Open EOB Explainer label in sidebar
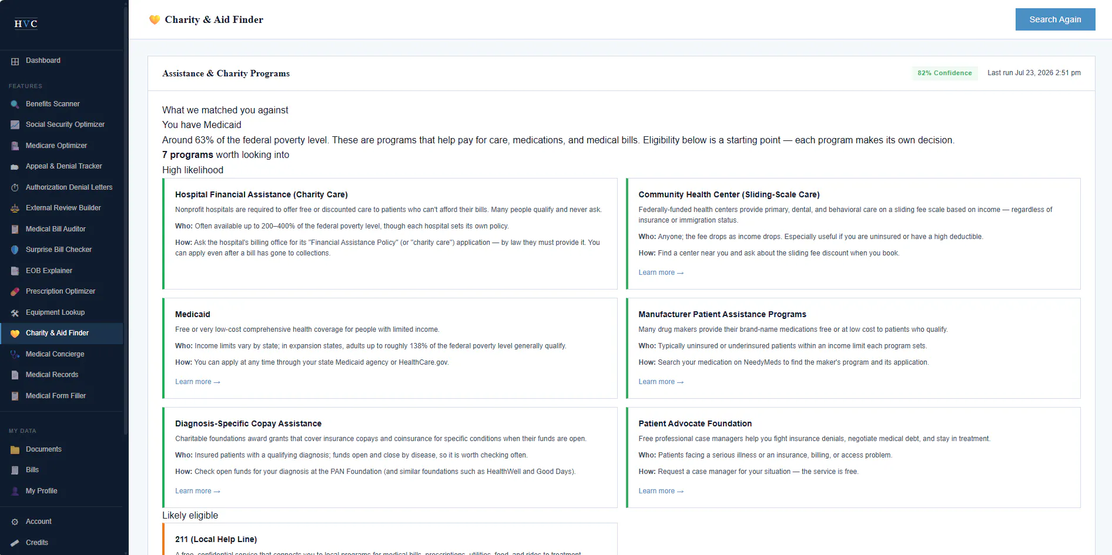Image resolution: width=1112 pixels, height=555 pixels. (49, 271)
